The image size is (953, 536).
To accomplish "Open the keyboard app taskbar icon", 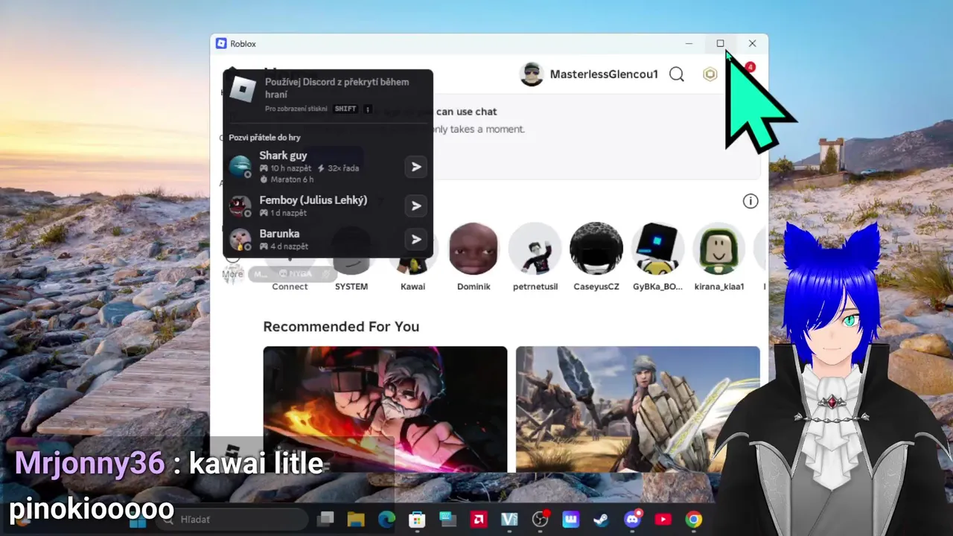I will [x=447, y=520].
